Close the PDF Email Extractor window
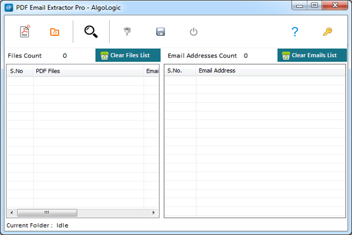 tap(335, 5)
